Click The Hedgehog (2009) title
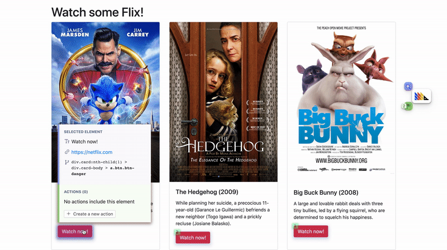447x250 pixels. pos(207,192)
